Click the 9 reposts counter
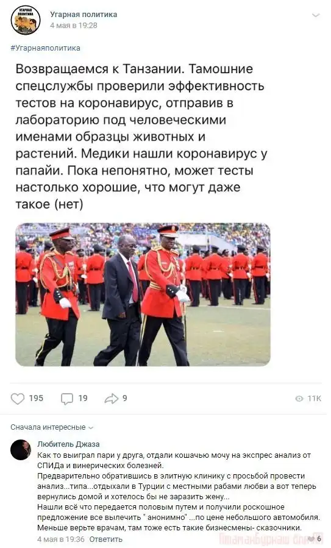This screenshot has height=548, width=331. click(x=125, y=399)
